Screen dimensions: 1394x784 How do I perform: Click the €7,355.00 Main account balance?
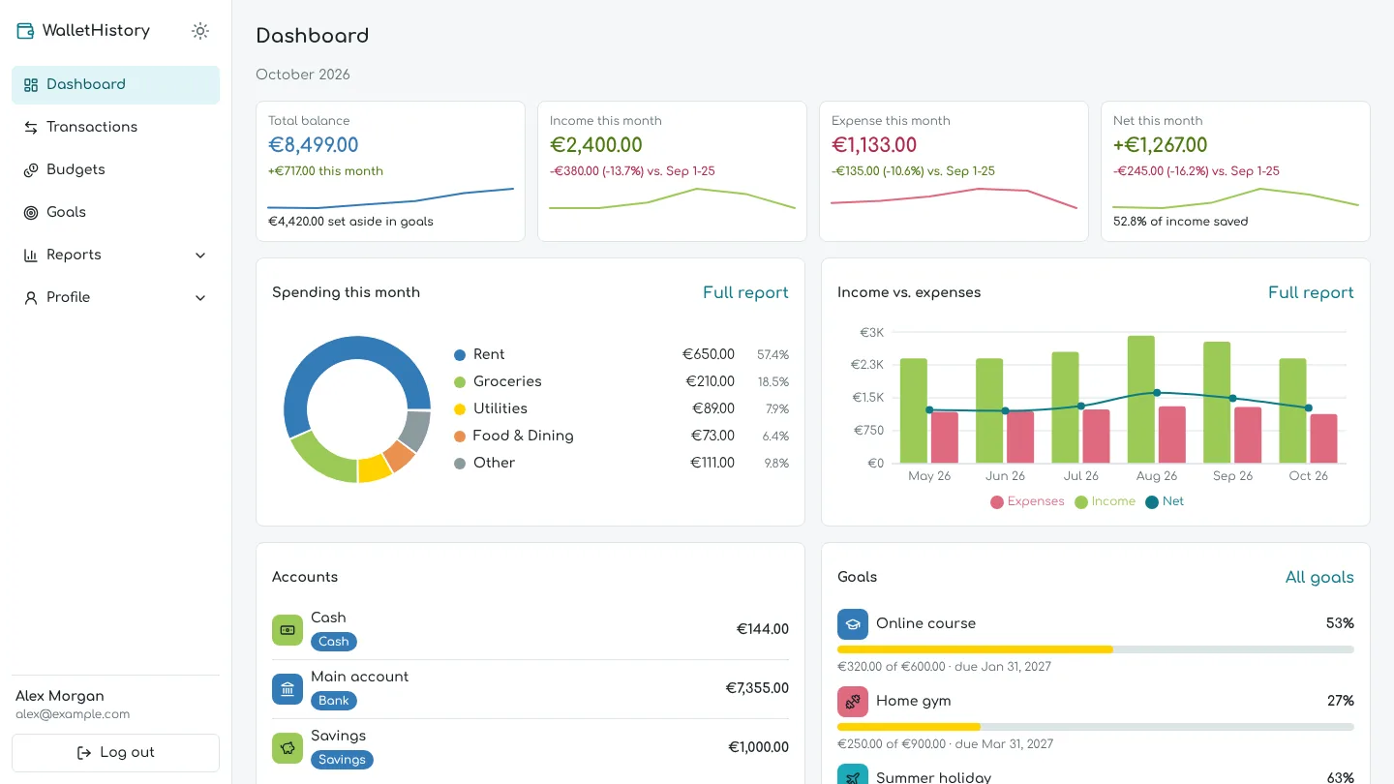[757, 689]
